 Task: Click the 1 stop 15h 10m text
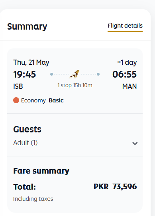[x=75, y=86]
